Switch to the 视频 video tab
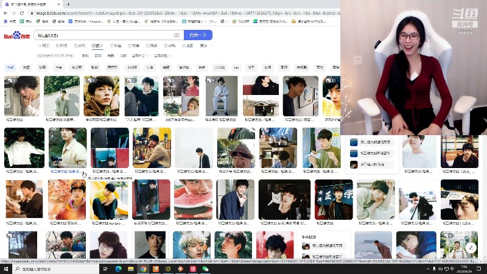Viewport: 487px width, 274px height. pyautogui.click(x=152, y=46)
